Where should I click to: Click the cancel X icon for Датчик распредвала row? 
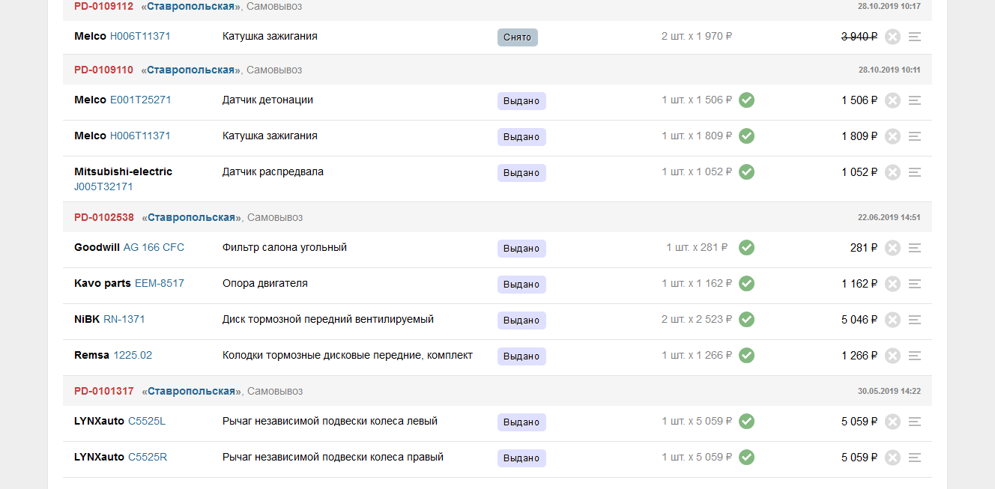[892, 172]
